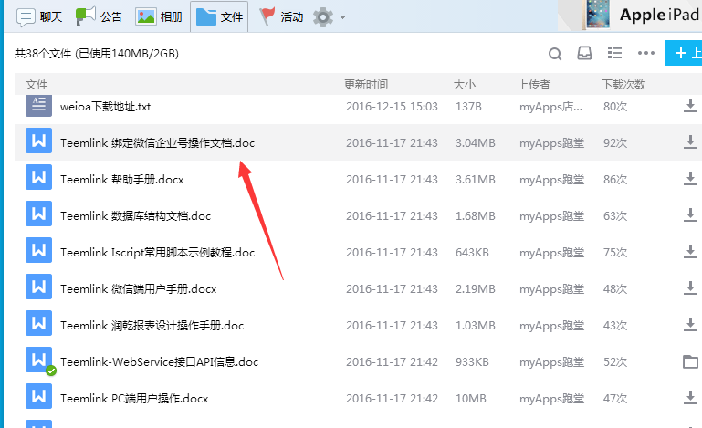Download Teemlink Iscript常用脚本示例教程.doc
The image size is (702, 428).
(x=690, y=252)
